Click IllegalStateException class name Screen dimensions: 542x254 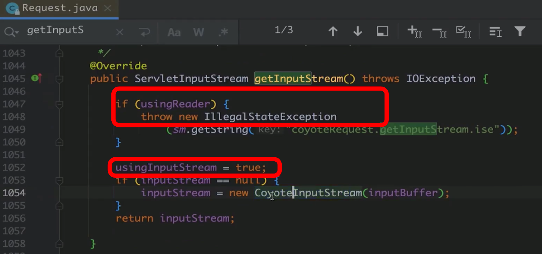click(x=270, y=117)
